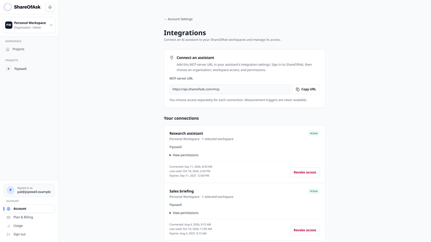Open Plan & Billing settings

click(29, 217)
